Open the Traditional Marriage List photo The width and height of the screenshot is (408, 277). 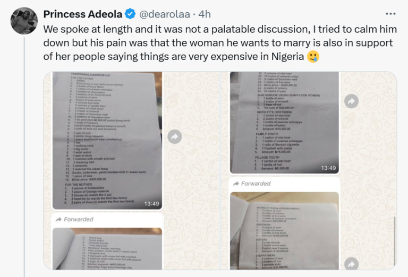point(107,140)
